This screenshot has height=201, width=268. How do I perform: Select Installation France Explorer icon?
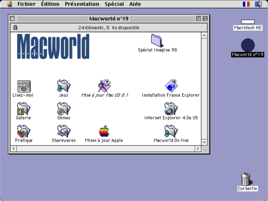tap(171, 86)
